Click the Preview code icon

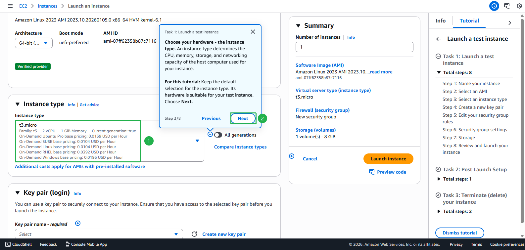point(372,172)
